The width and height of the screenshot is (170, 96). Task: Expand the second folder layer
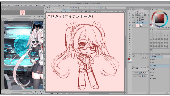click(x=136, y=20)
